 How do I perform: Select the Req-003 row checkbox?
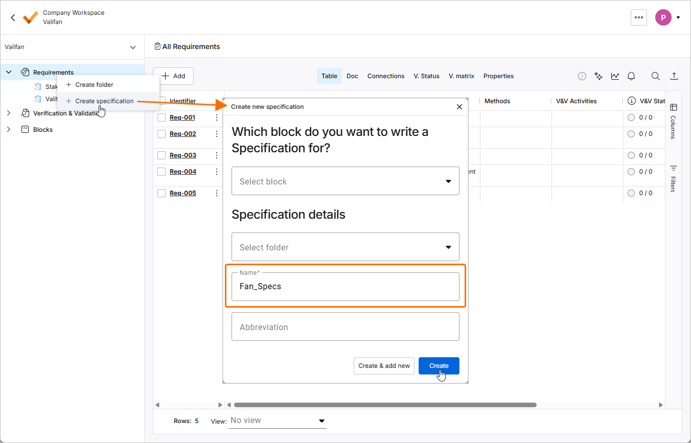[x=162, y=155]
